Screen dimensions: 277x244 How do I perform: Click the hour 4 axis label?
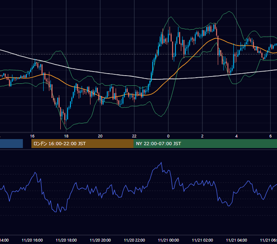tap(236, 136)
